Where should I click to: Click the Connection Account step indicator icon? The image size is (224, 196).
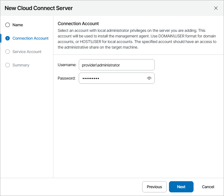coord(7,38)
